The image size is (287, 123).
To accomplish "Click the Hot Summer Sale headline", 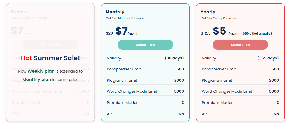I will 50,58.
